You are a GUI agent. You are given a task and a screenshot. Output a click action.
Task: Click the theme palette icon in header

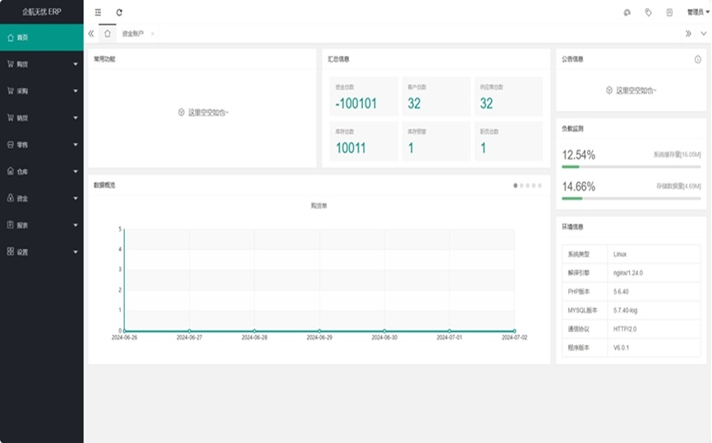pos(627,12)
